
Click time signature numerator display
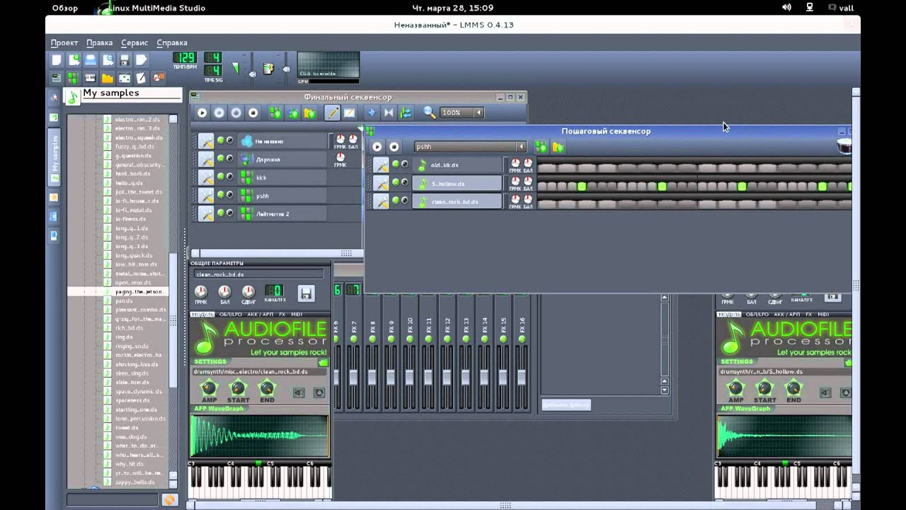212,57
